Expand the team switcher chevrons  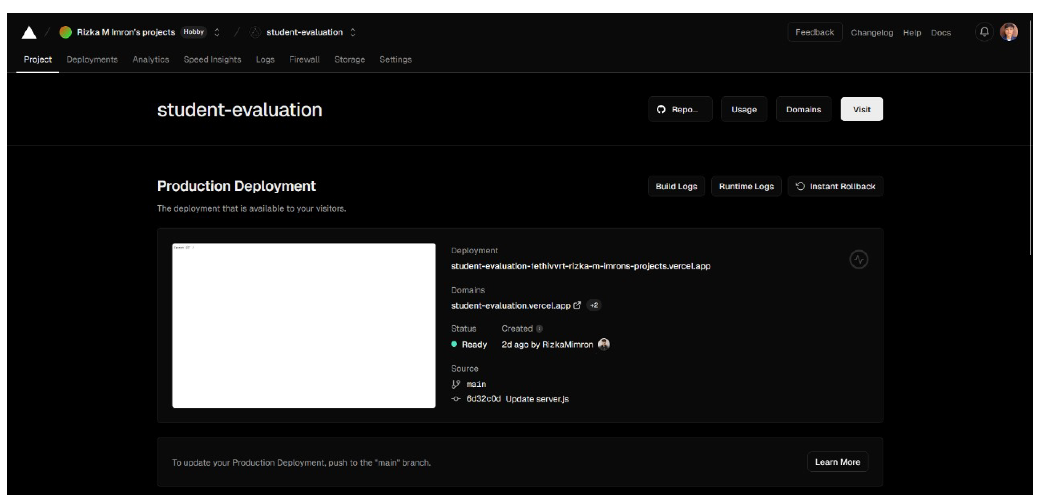click(217, 32)
